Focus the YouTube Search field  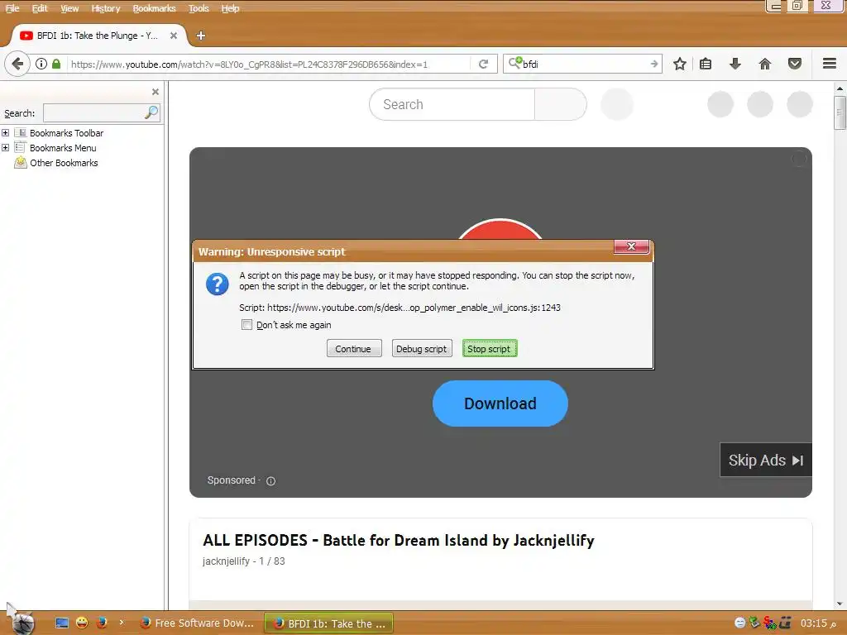point(452,104)
